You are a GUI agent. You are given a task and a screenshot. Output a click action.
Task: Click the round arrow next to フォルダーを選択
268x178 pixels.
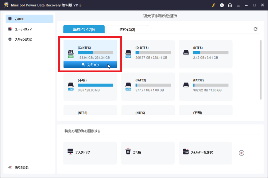tap(241, 153)
